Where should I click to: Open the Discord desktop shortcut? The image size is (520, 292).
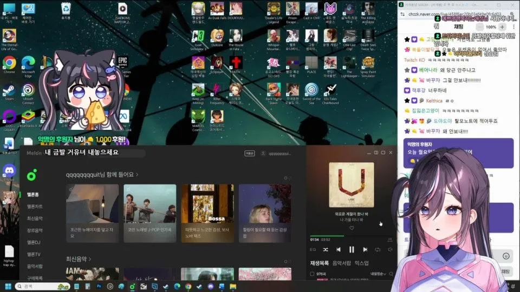tap(9, 170)
